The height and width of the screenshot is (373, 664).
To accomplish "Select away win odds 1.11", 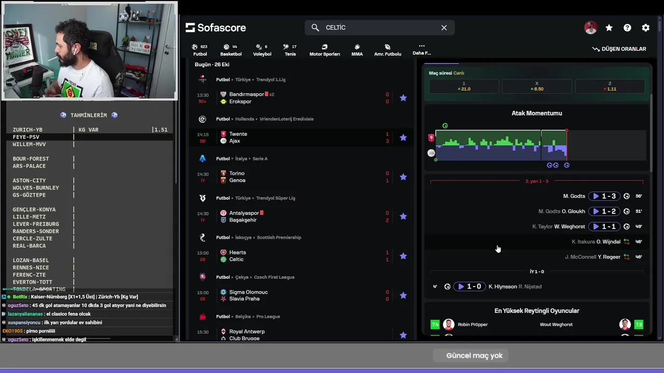I will (x=610, y=86).
